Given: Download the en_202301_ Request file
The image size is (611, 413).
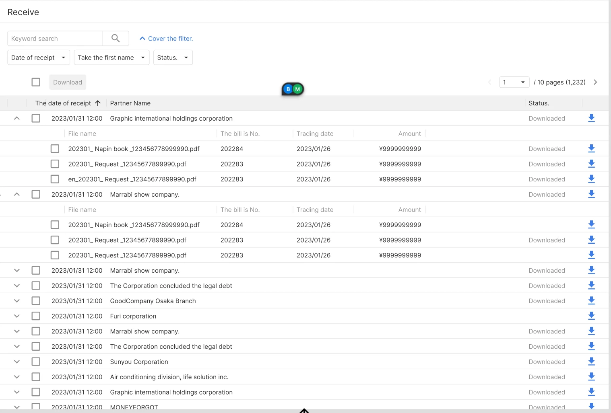Looking at the screenshot, I should [x=591, y=179].
